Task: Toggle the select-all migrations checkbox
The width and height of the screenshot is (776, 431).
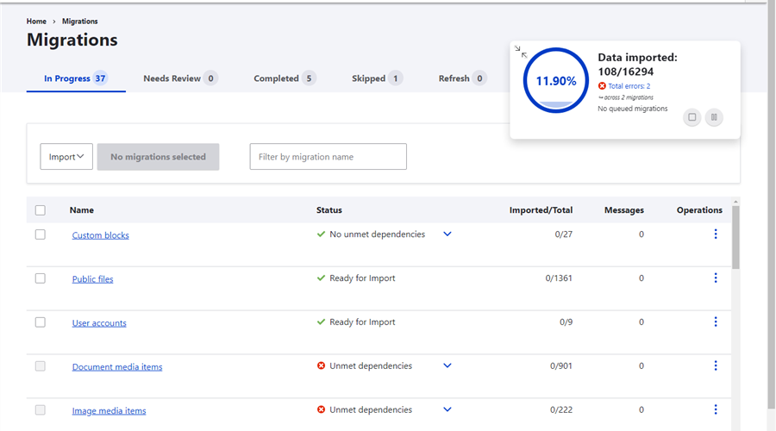Action: (x=40, y=210)
